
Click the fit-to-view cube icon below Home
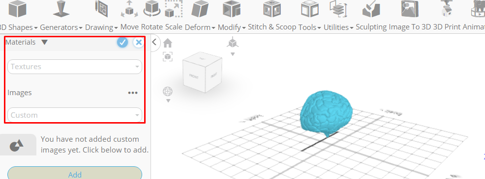168,56
